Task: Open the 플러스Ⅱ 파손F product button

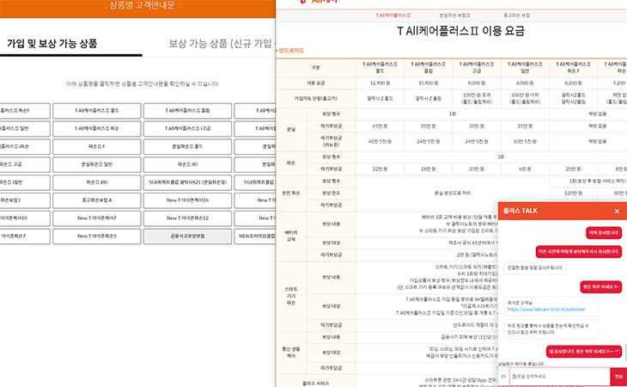Action: click(25, 110)
